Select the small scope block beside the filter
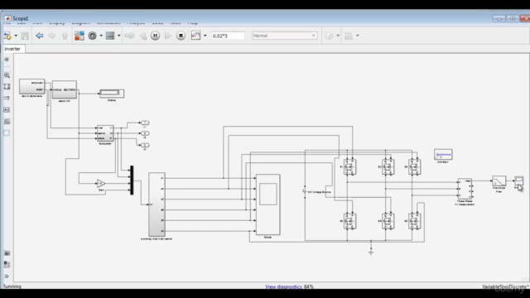Screen dimensions: 530x298 point(519,180)
